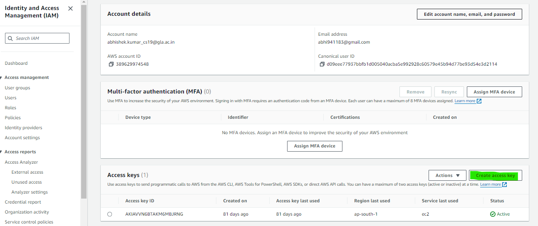Open Organization activity

pyautogui.click(x=27, y=212)
